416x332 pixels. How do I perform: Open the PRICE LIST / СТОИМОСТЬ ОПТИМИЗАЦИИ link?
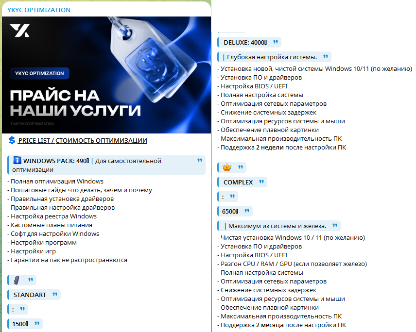(x=83, y=141)
